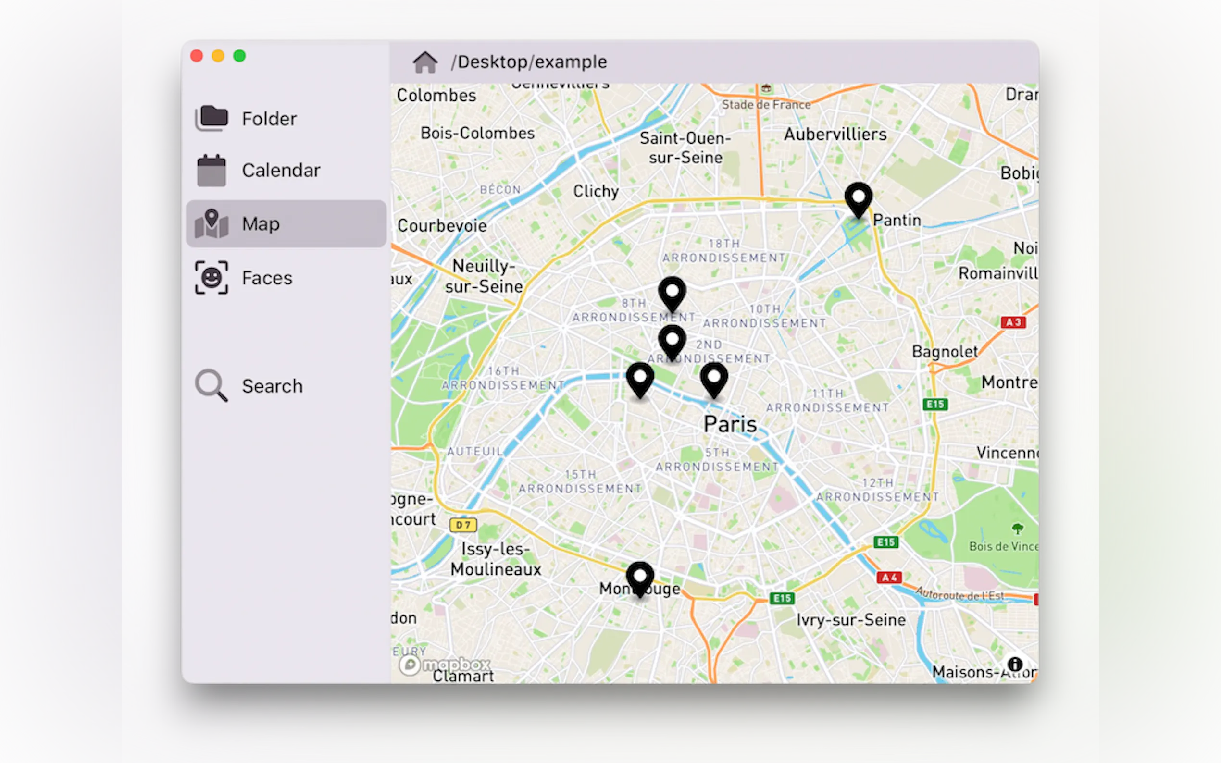The width and height of the screenshot is (1221, 763).
Task: Open the Folder view in the sidebar
Action: pos(286,119)
